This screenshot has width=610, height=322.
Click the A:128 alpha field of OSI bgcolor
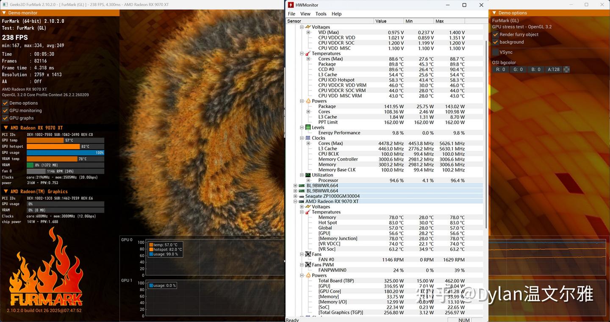(x=553, y=69)
